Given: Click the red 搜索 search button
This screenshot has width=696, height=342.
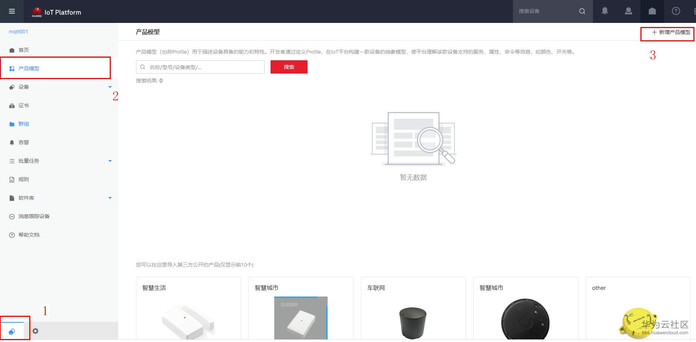Looking at the screenshot, I should pos(289,67).
